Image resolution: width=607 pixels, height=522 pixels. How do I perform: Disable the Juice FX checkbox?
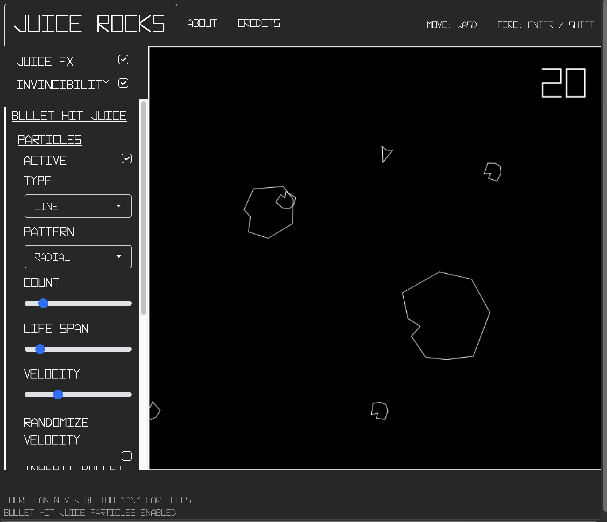click(x=123, y=60)
